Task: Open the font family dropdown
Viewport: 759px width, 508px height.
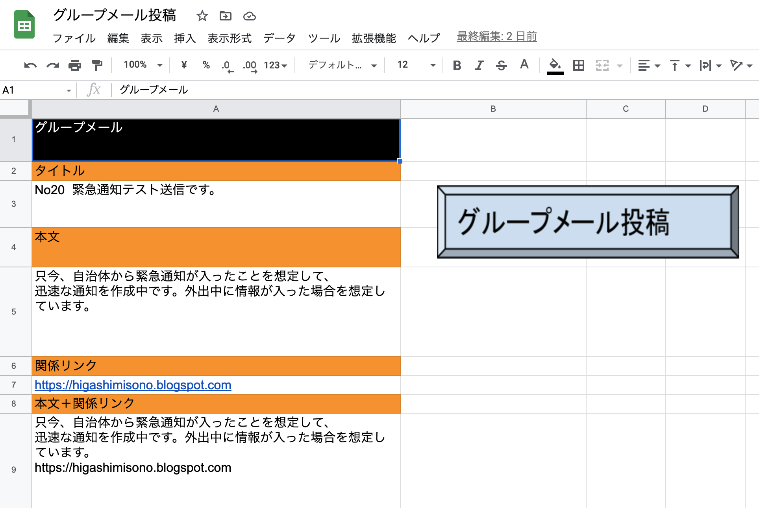Action: [342, 65]
